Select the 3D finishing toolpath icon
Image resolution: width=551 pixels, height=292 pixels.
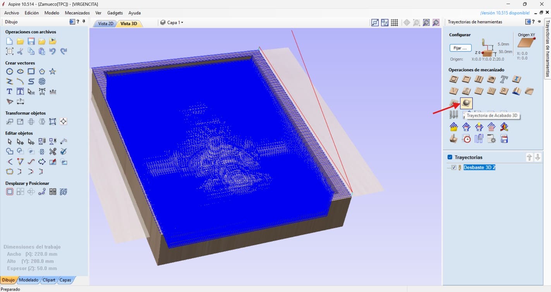[467, 103]
